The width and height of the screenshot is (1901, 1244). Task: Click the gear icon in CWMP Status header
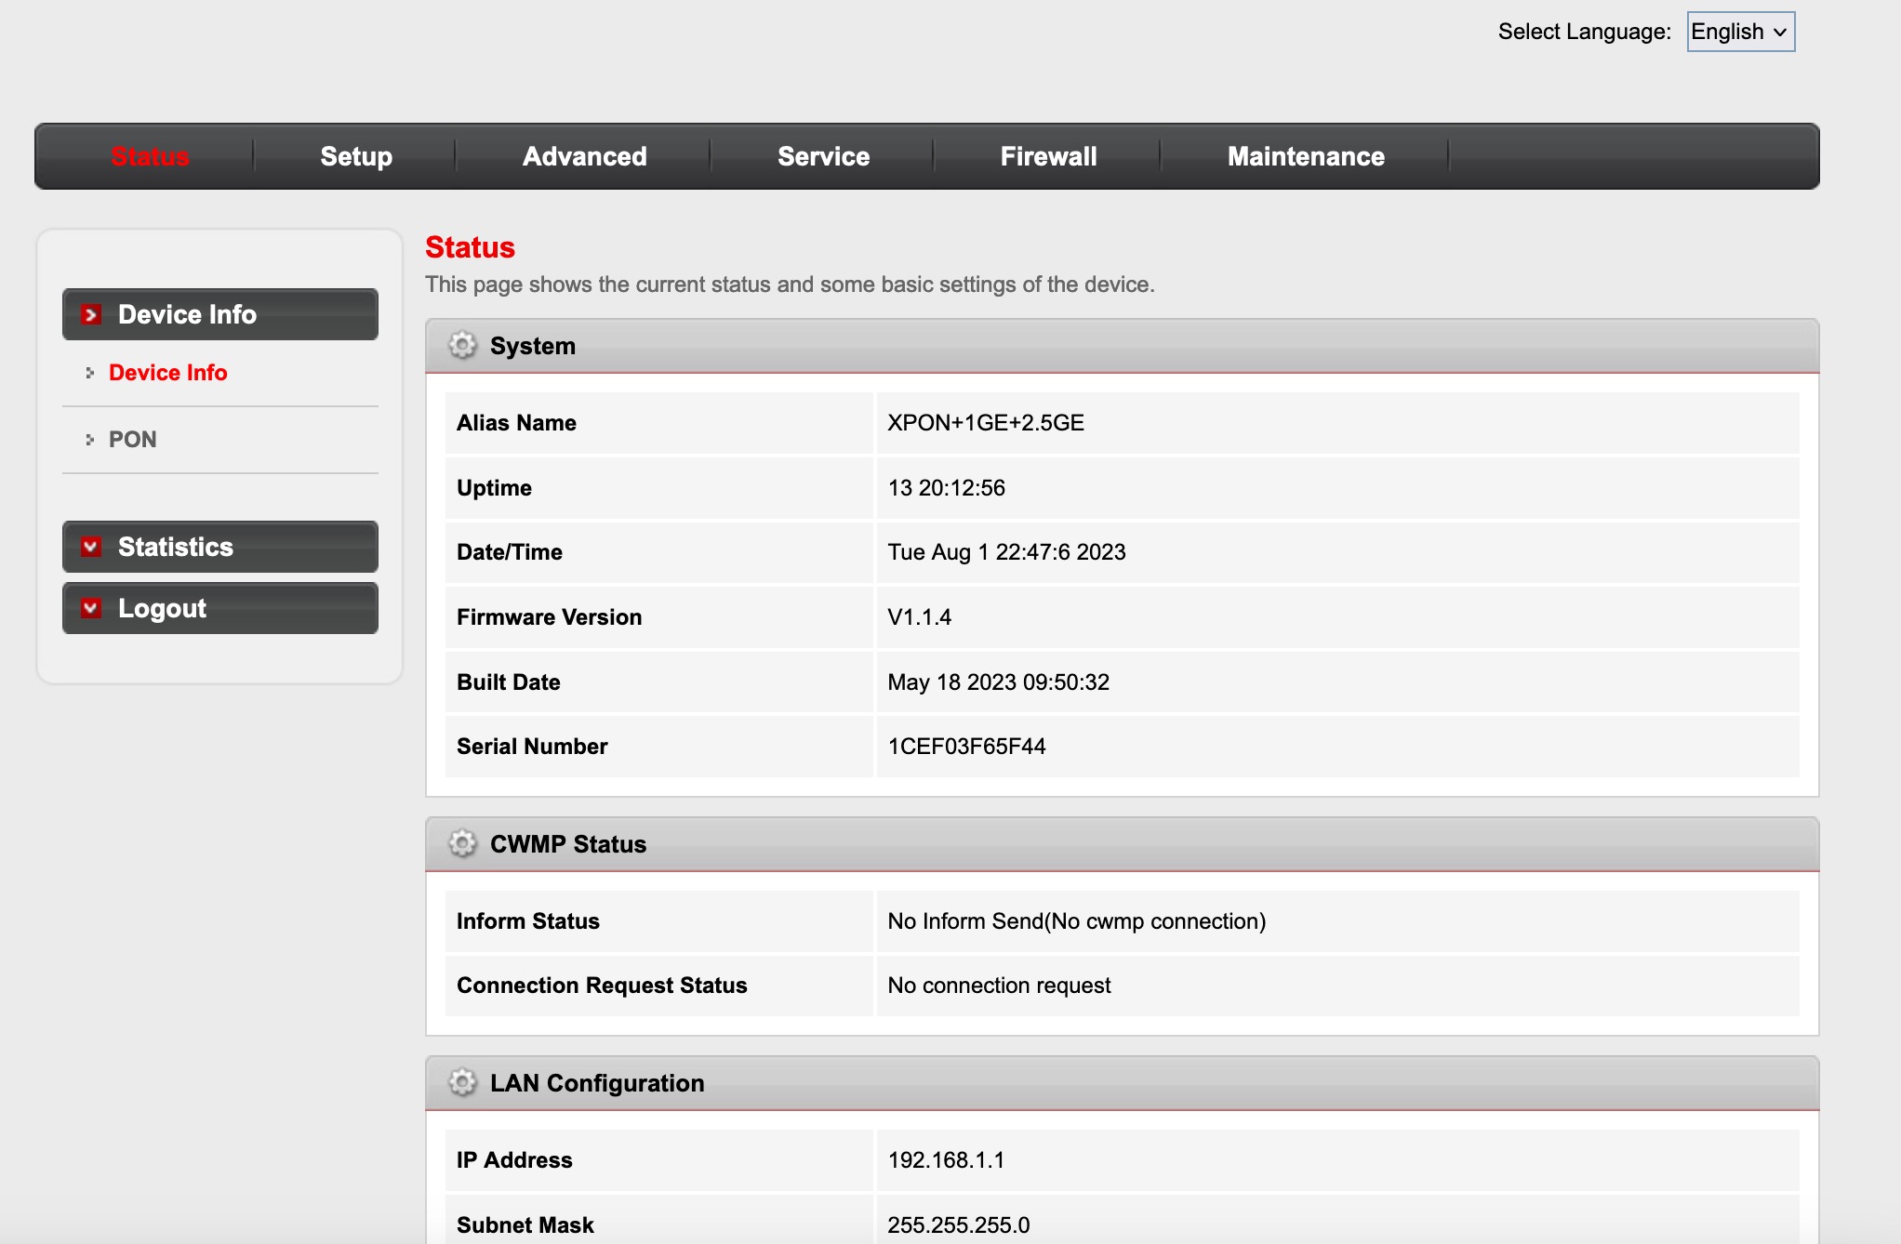[462, 844]
